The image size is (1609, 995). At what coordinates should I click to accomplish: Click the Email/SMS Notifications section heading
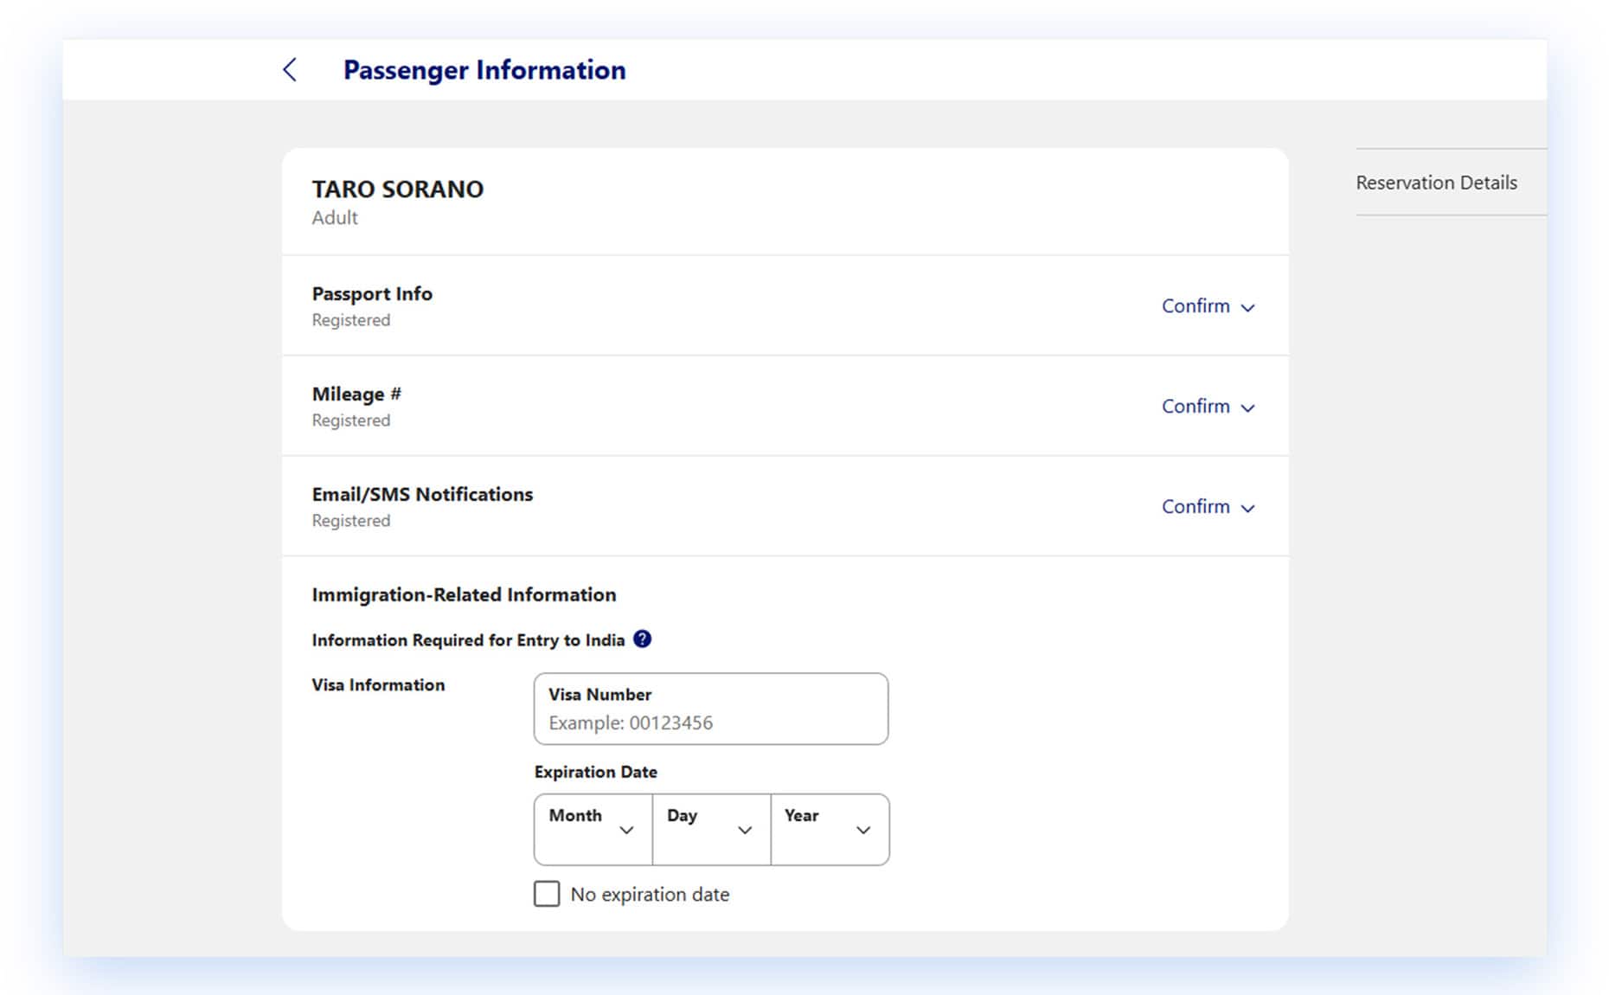click(x=422, y=495)
